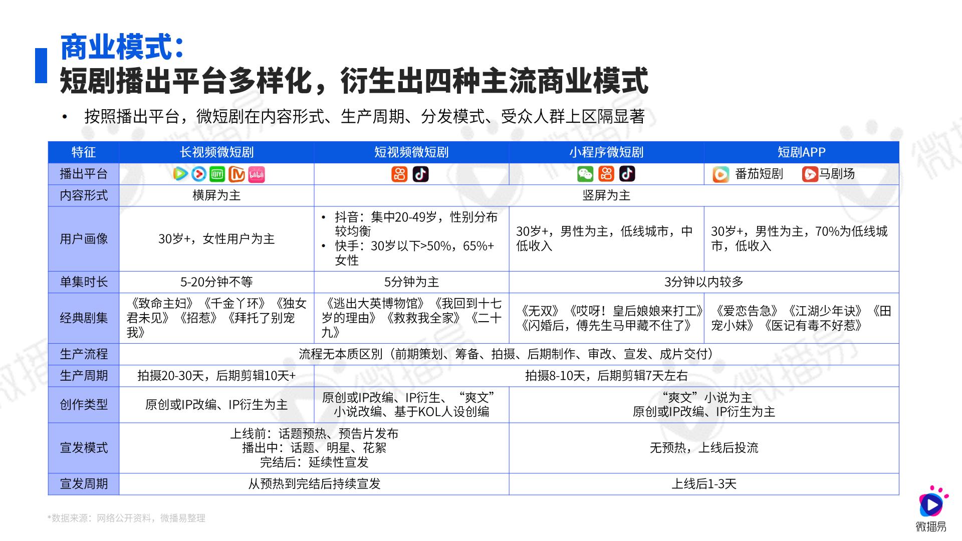Click the cell listing 《爱恋告急》《江湖少年诀》
Screen dimensions: 962x541
pos(801,318)
